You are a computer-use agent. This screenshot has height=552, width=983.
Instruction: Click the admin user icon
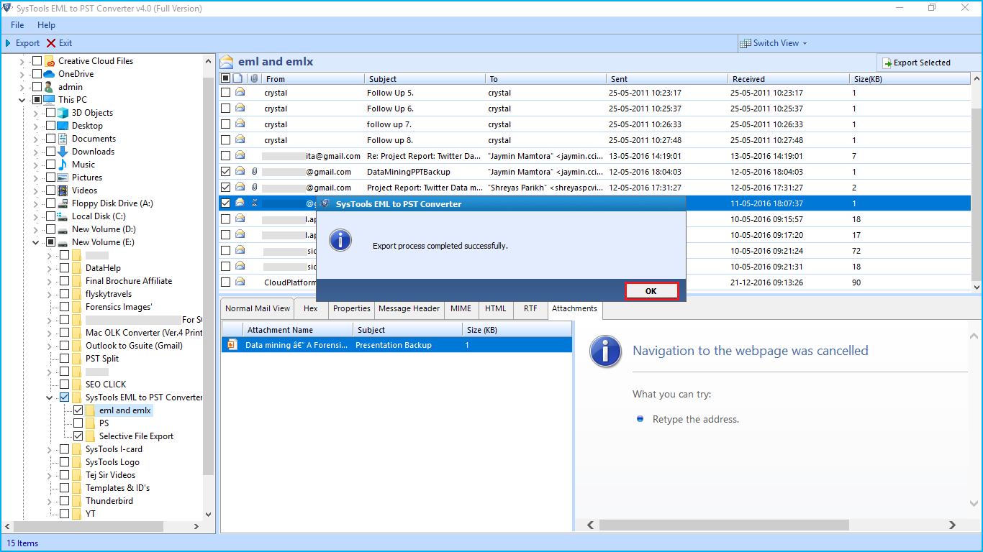(49, 87)
